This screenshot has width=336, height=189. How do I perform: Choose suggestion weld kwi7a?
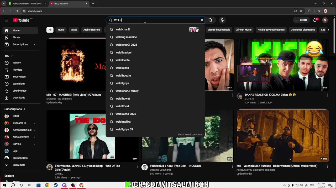(x=155, y=60)
